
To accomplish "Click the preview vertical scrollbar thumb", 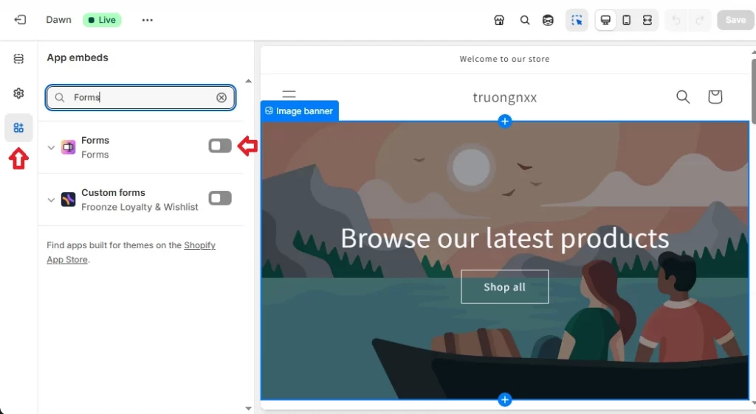I will point(753,91).
